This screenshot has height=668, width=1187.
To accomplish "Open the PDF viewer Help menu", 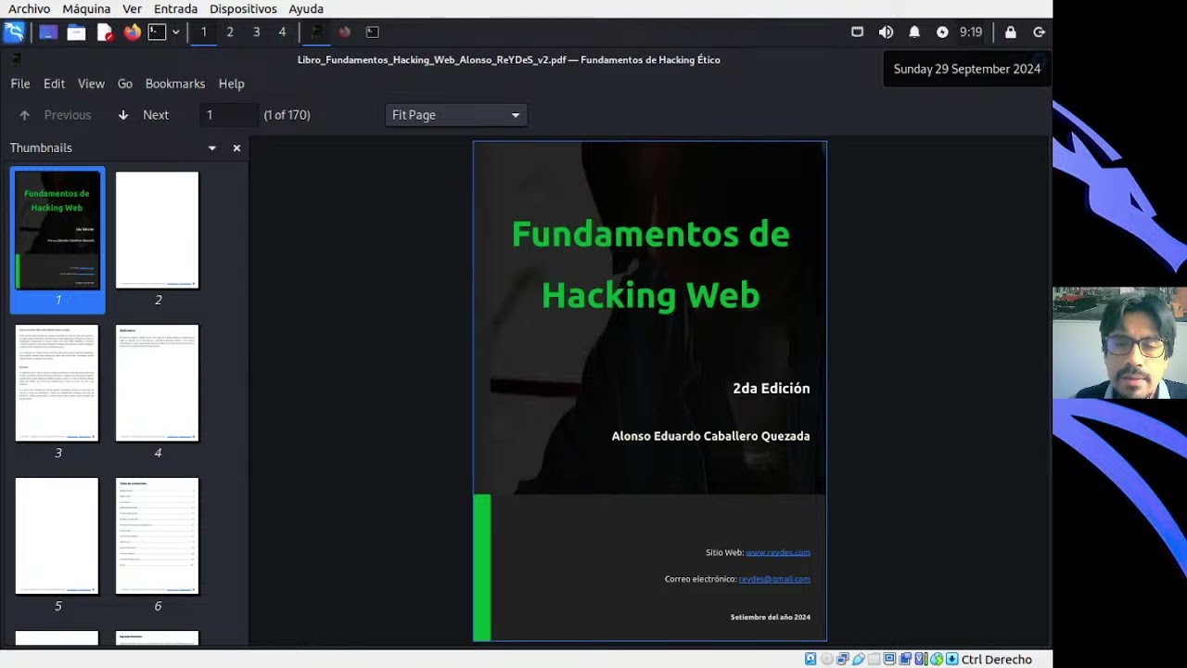I will (232, 83).
